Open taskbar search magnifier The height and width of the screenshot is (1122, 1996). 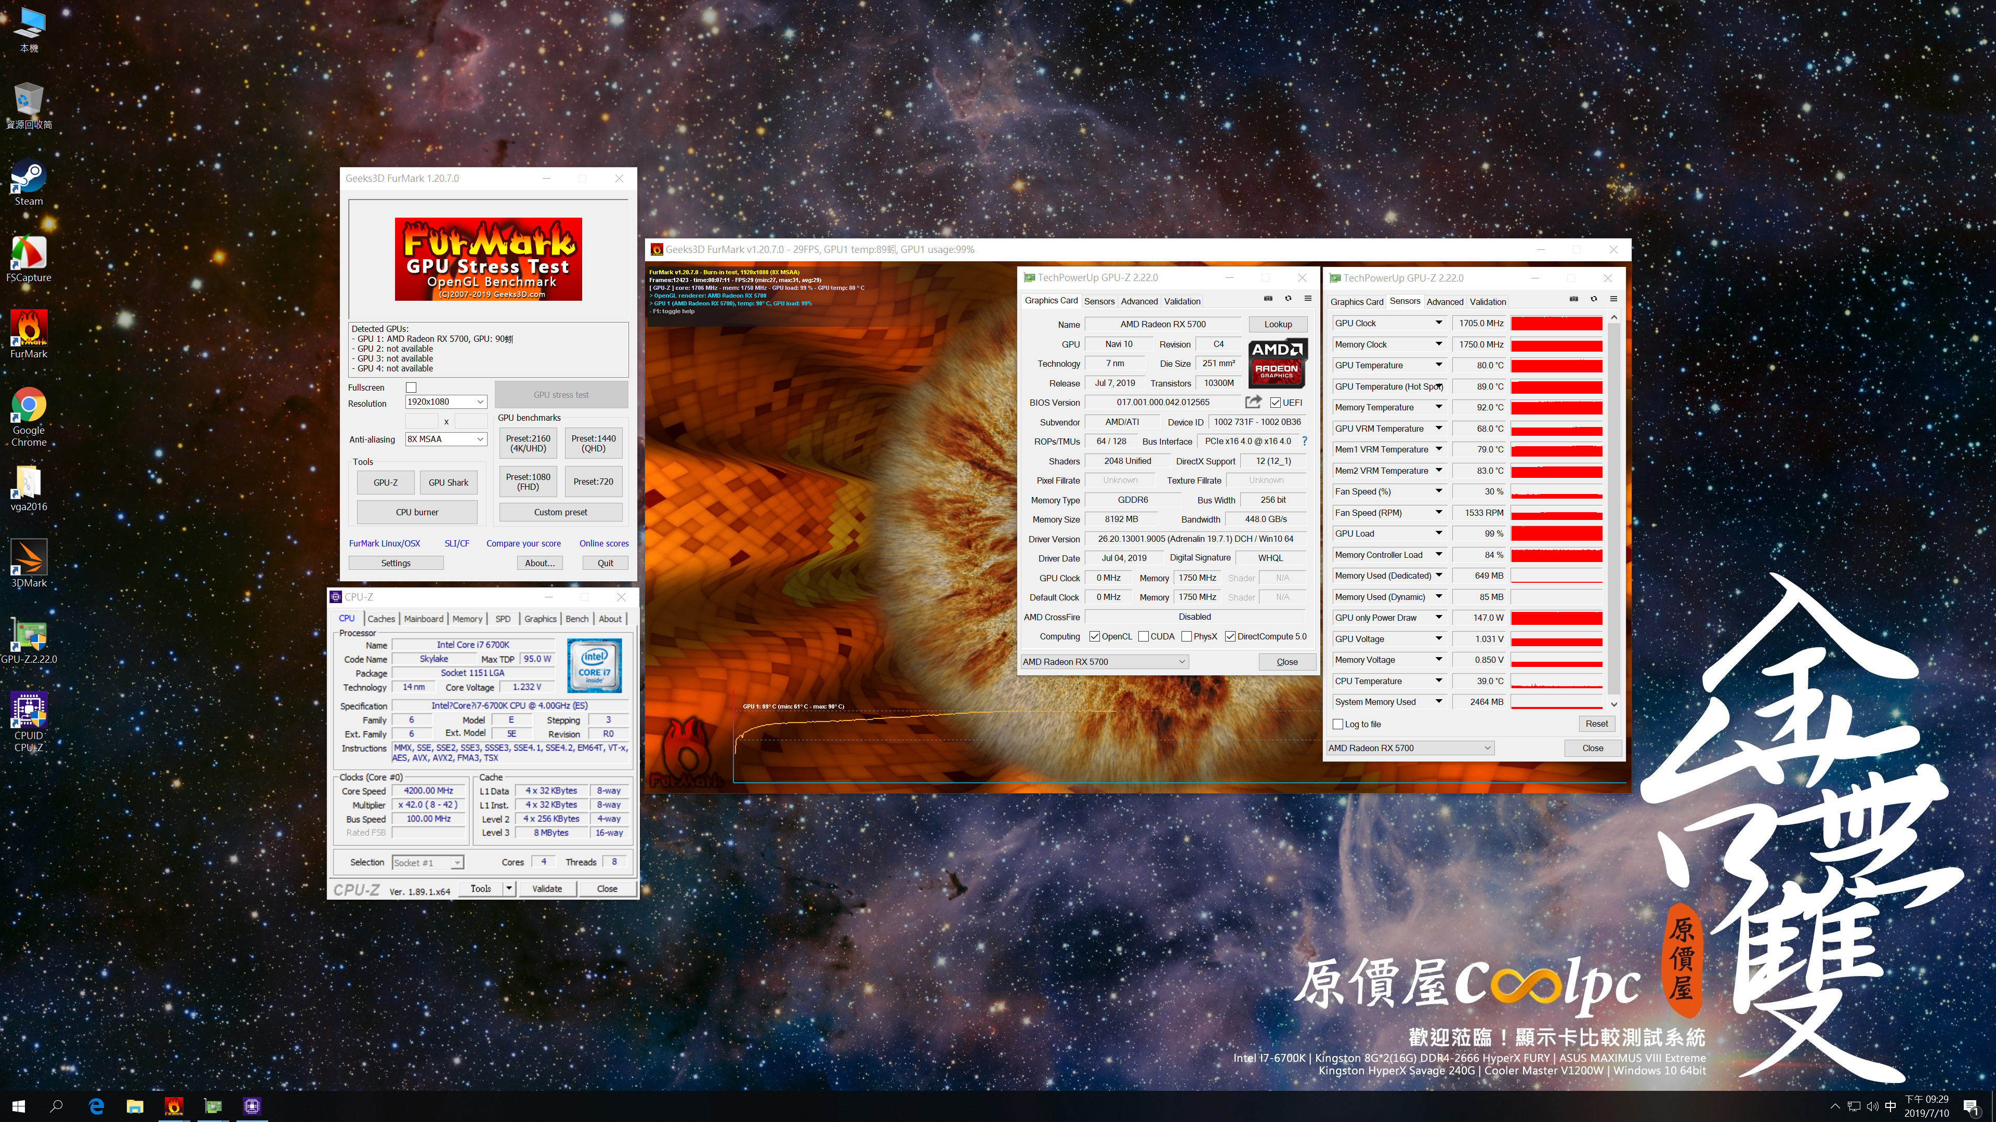point(57,1106)
